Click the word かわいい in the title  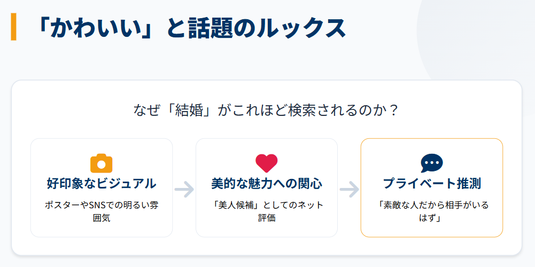[89, 28]
